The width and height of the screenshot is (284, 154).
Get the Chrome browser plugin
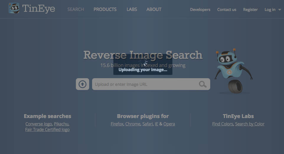133,124
